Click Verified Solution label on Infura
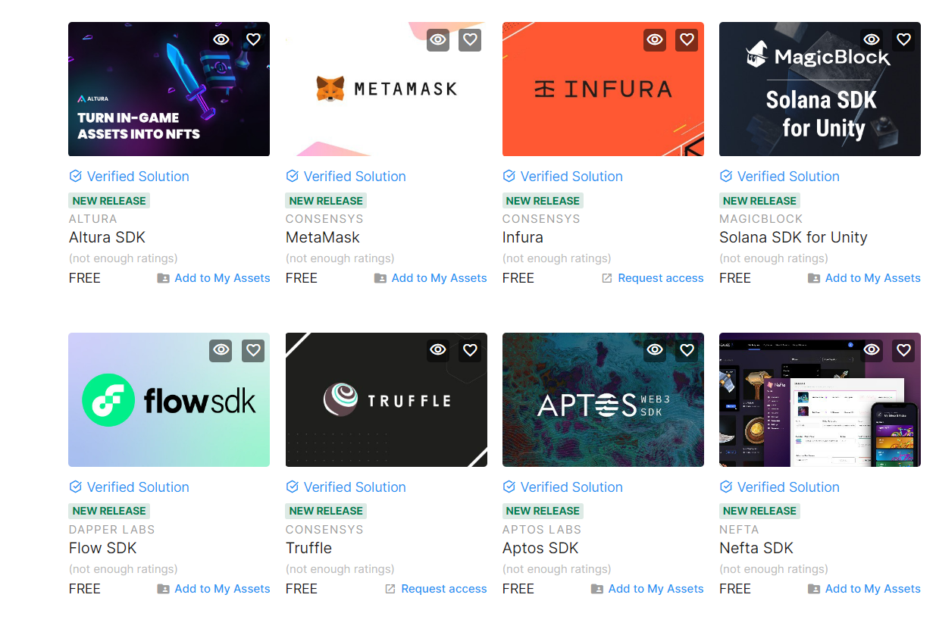 tap(562, 177)
